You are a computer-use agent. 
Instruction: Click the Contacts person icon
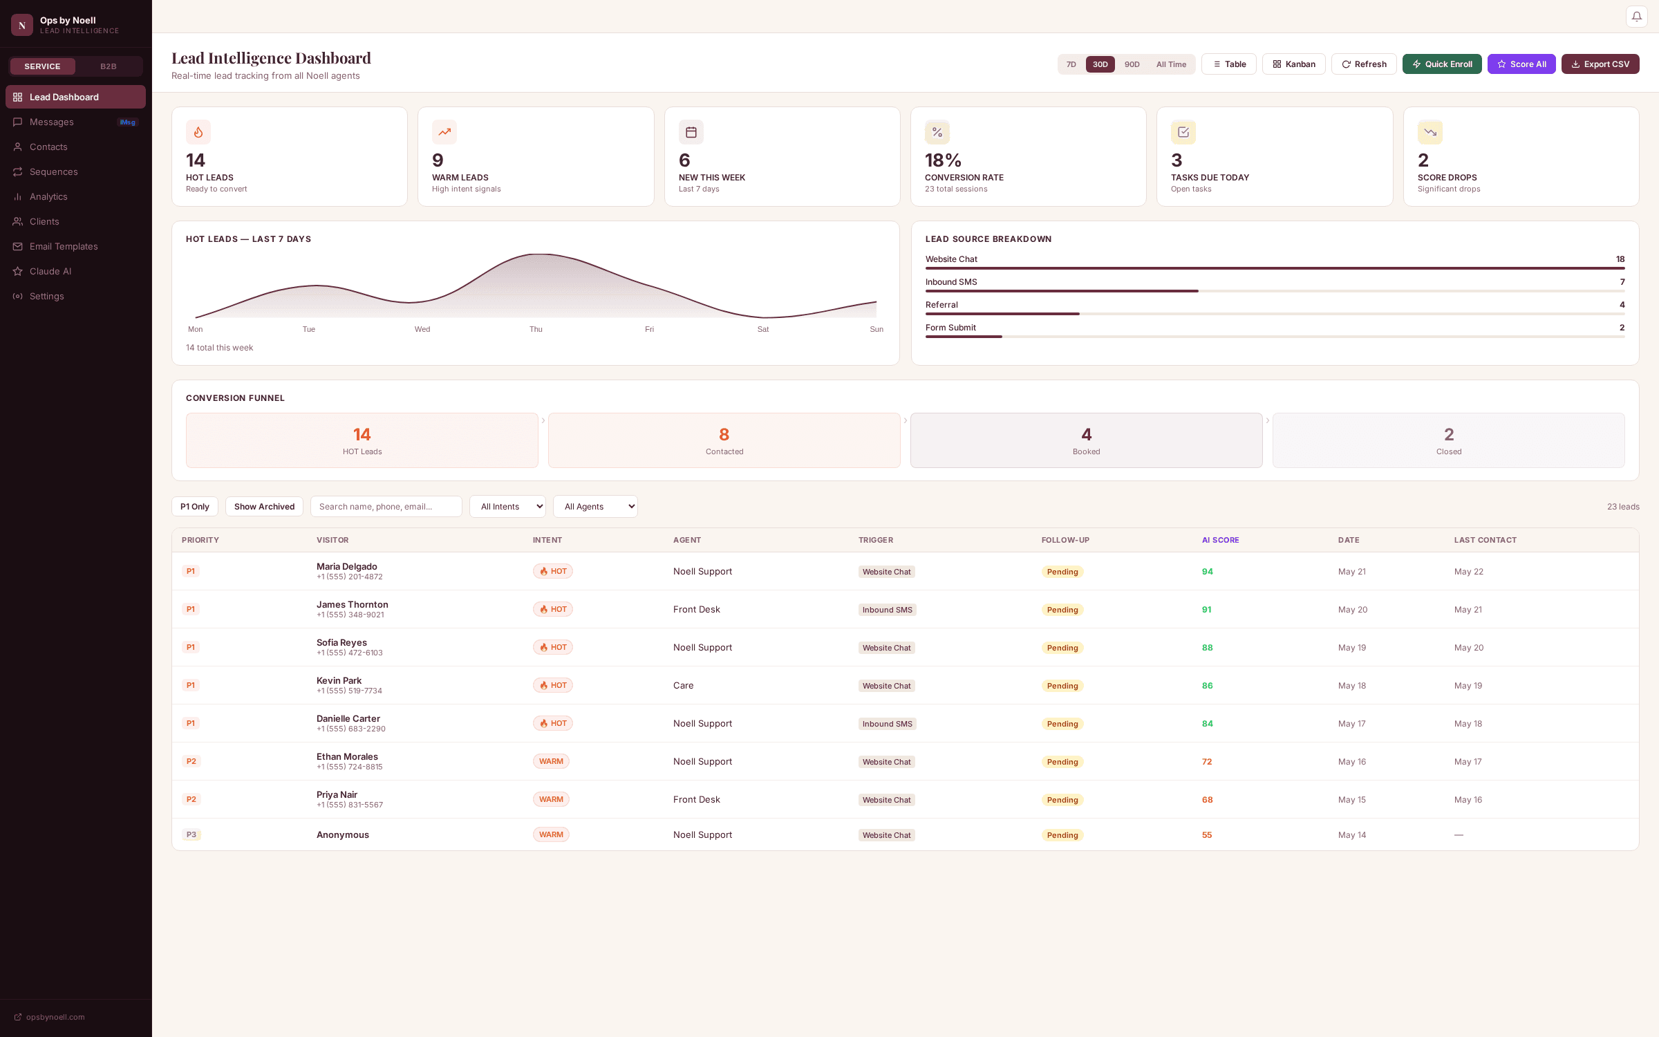tap(18, 147)
